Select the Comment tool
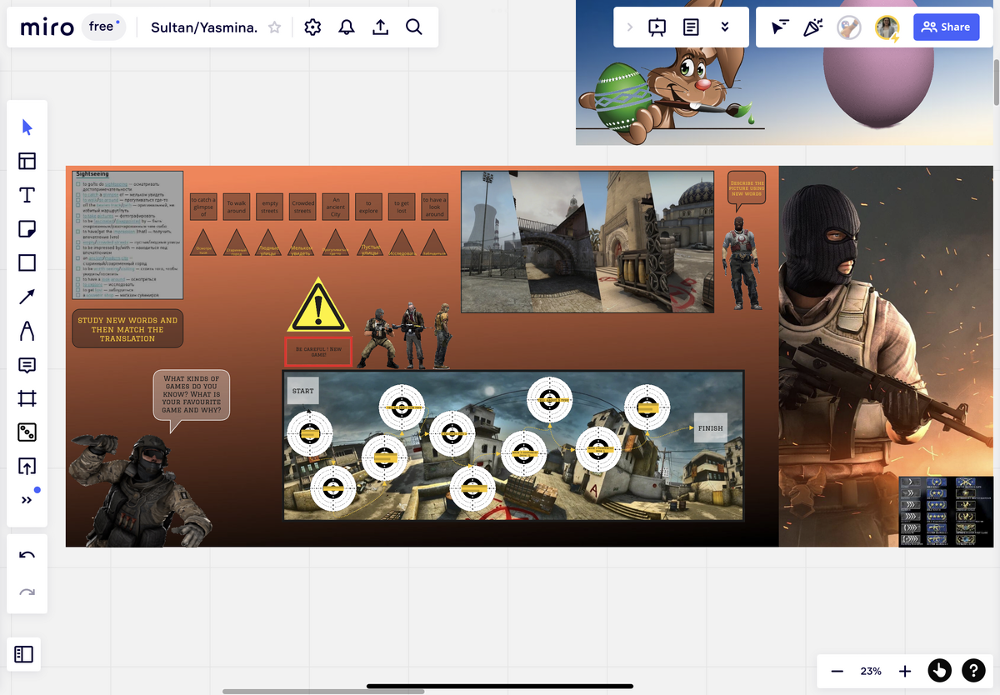 pyautogui.click(x=27, y=365)
